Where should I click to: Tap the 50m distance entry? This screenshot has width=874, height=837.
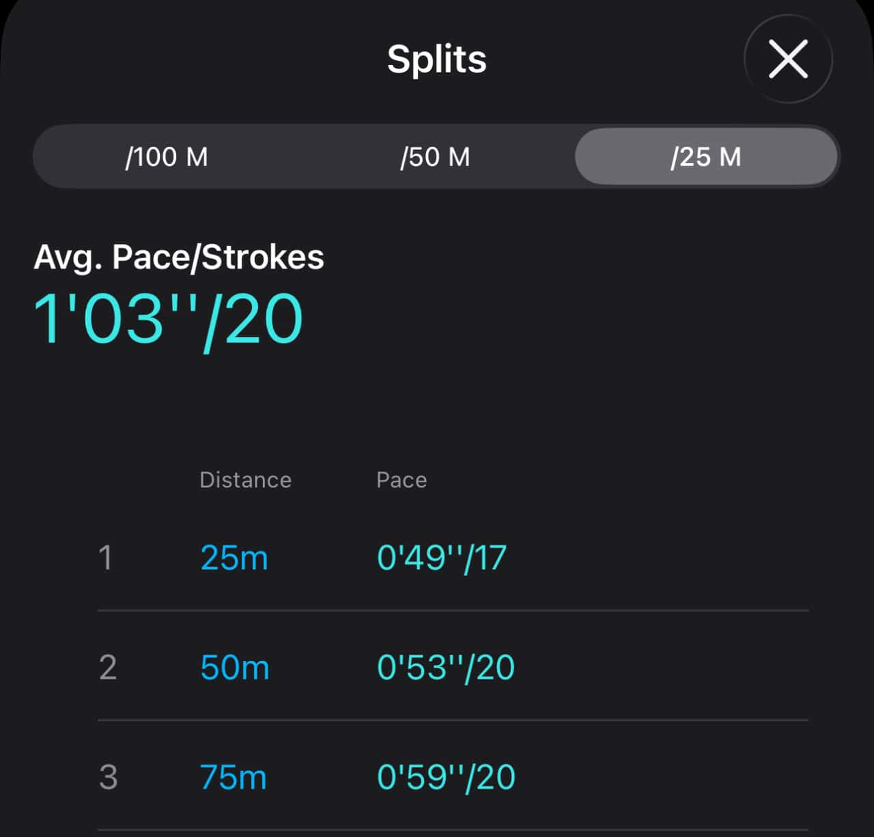(x=235, y=667)
